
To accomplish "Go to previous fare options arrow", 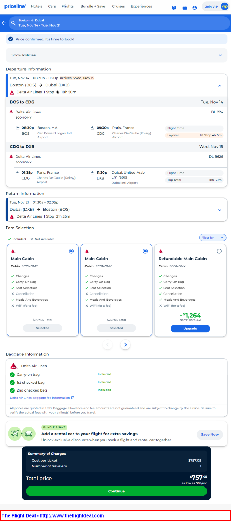I will (x=108, y=344).
